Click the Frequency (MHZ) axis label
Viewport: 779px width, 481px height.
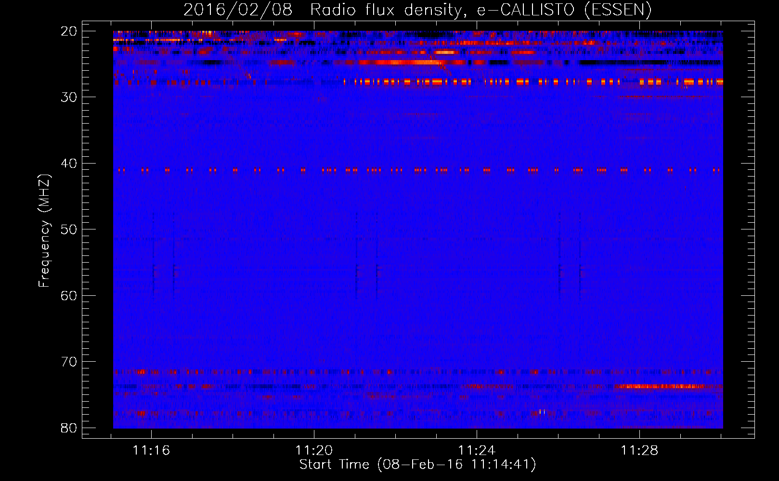pyautogui.click(x=44, y=231)
